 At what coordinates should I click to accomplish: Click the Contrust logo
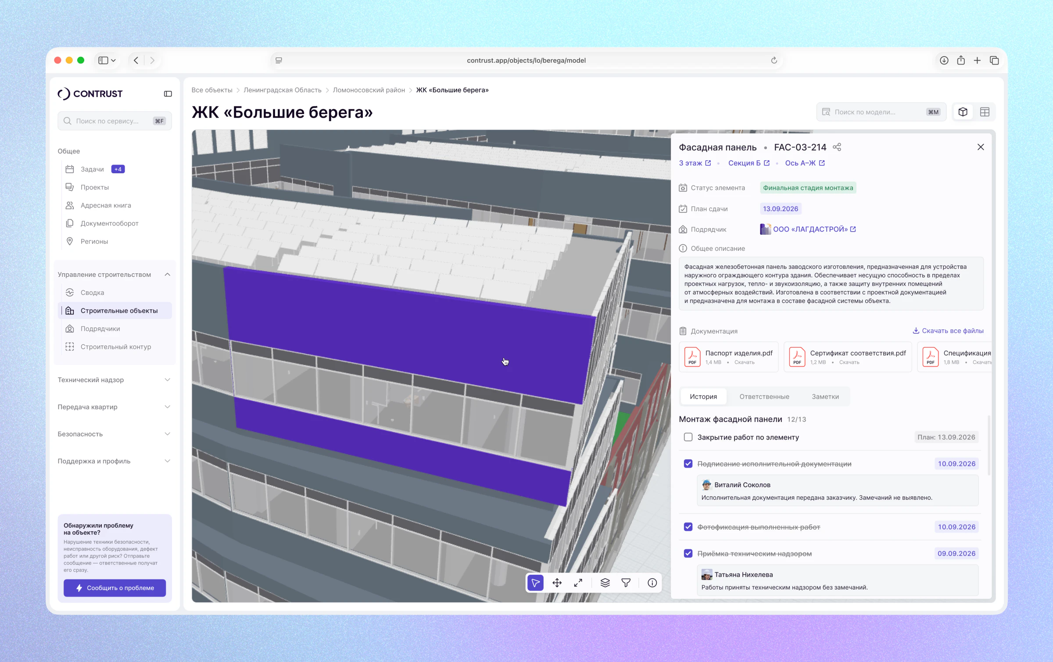tap(90, 94)
